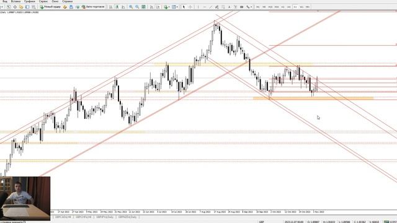This screenshot has width=397, height=223.
Task: Zoom out the chart
Action: coord(137,7)
